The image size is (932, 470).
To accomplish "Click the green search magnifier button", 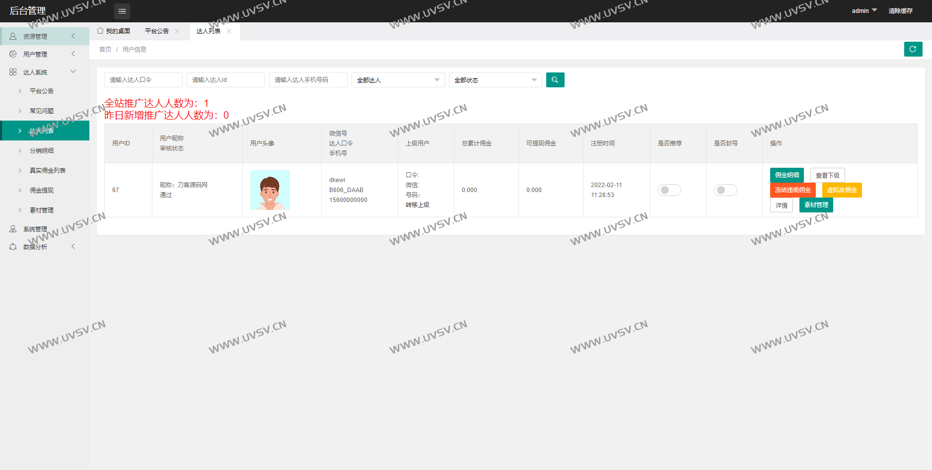I will tap(555, 80).
